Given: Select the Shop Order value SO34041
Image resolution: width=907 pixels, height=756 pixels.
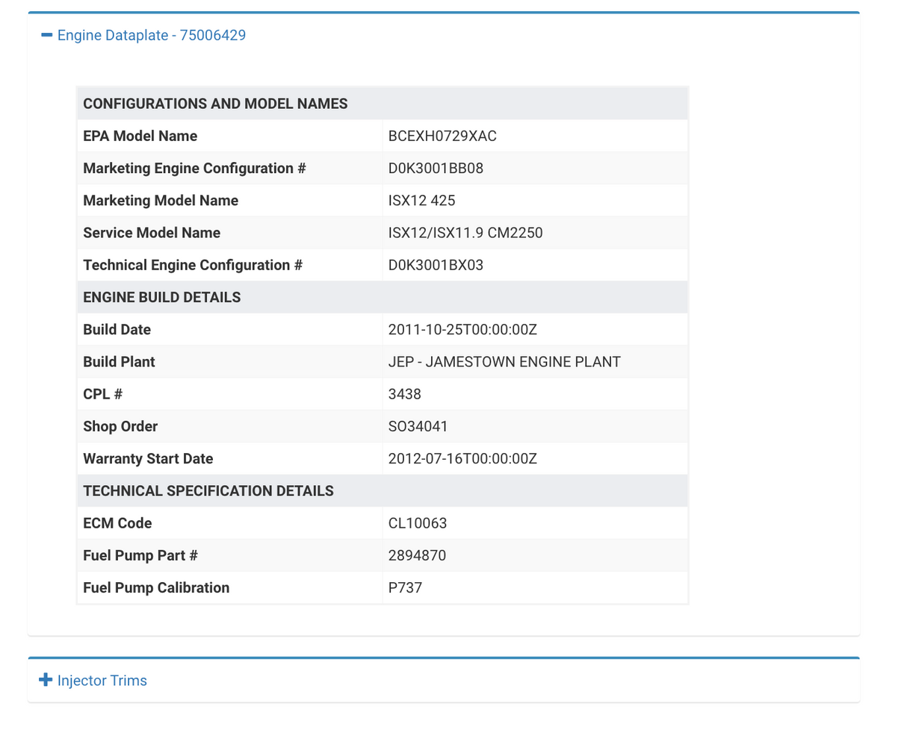Looking at the screenshot, I should [x=418, y=426].
